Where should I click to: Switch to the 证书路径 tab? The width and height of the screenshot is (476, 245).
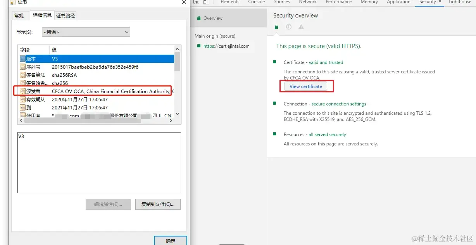tap(66, 16)
